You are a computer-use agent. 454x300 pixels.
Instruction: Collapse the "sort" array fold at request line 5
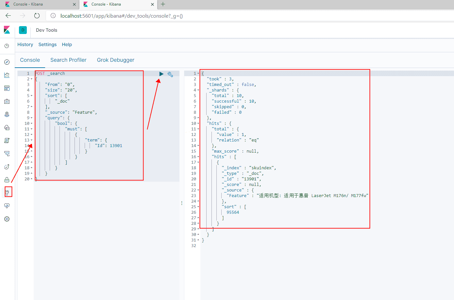tap(32, 96)
